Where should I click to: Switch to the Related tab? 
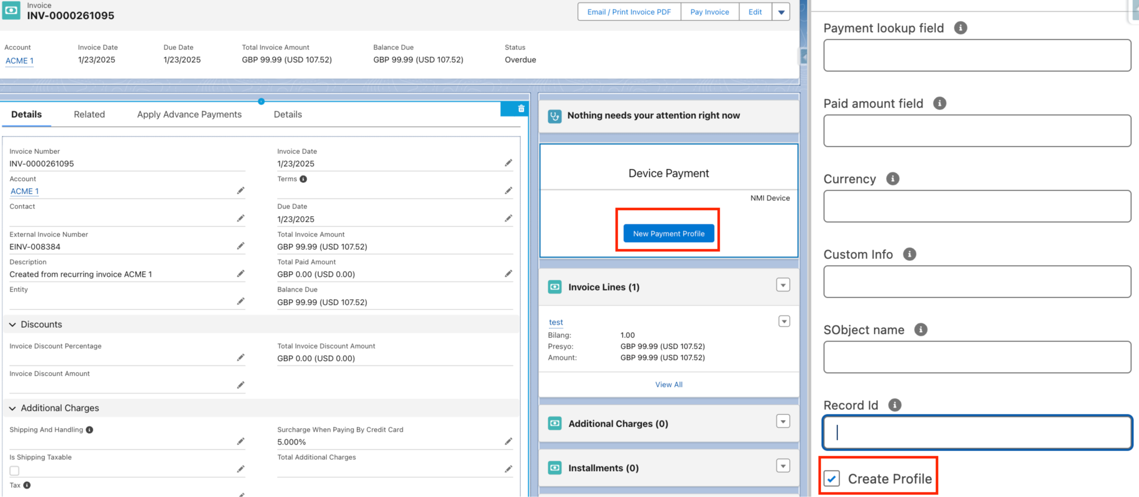(x=89, y=115)
